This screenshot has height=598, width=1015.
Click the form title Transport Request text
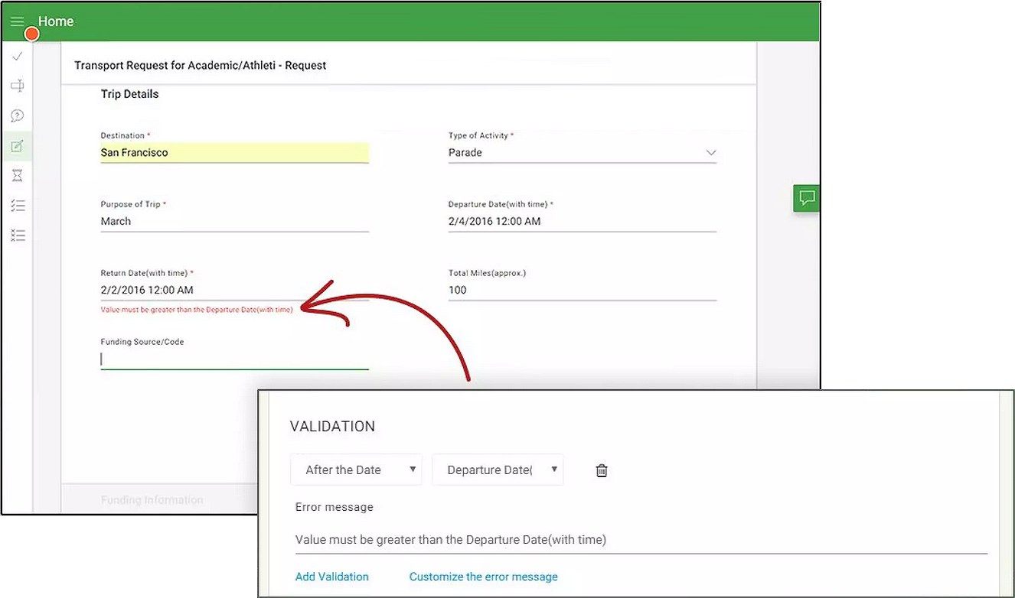point(201,66)
